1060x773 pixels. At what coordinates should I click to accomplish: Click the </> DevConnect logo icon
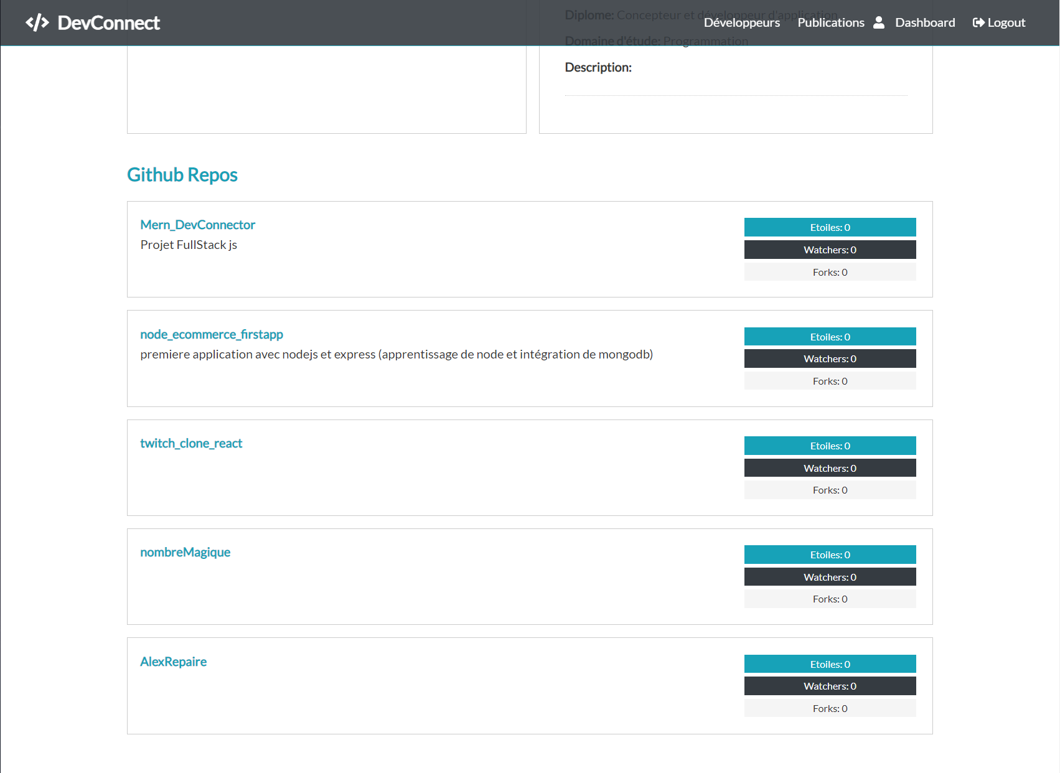coord(37,22)
